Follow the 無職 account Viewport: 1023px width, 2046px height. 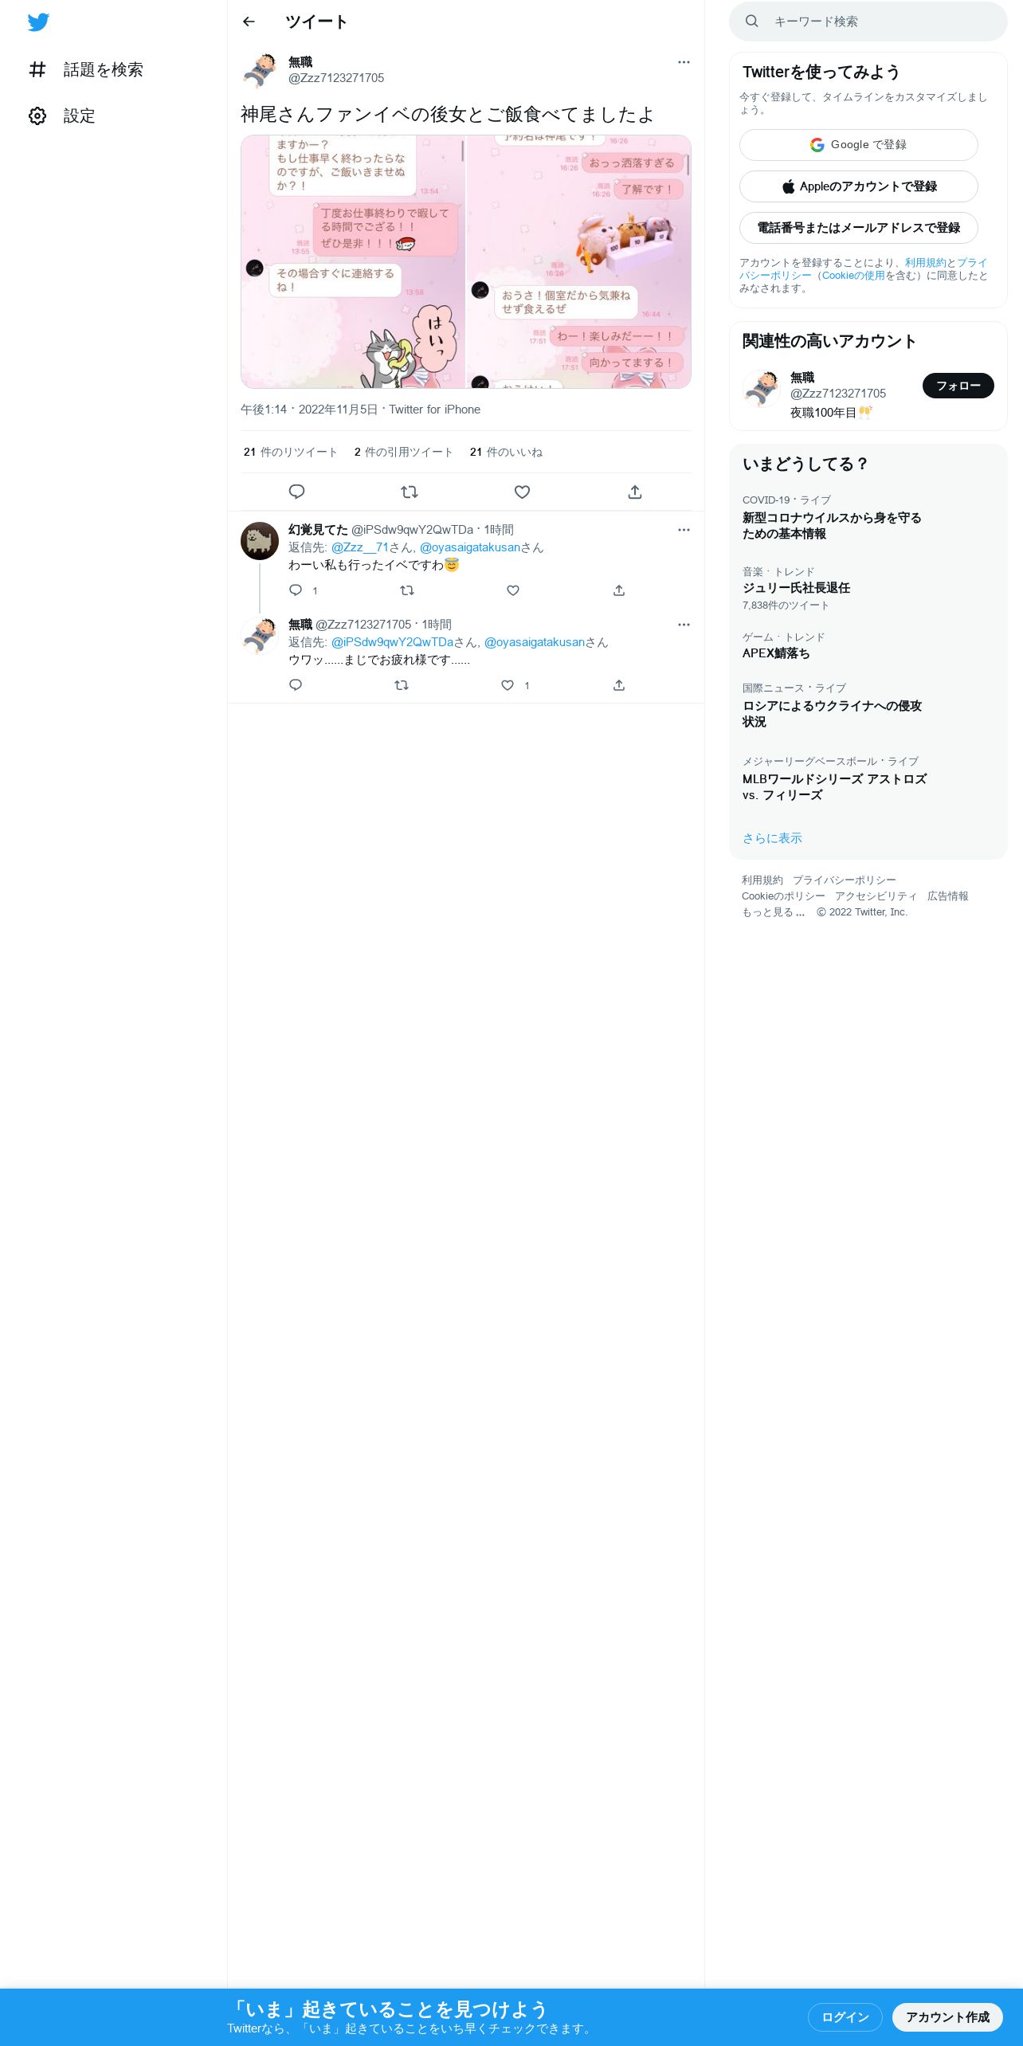pos(958,386)
